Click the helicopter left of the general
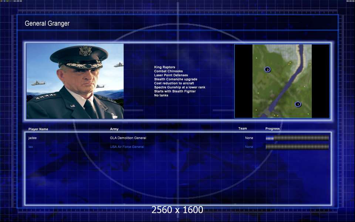355x222 pixels. pyautogui.click(x=38, y=83)
